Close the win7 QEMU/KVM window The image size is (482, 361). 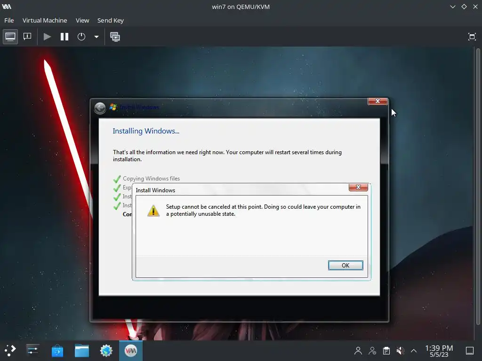475,7
